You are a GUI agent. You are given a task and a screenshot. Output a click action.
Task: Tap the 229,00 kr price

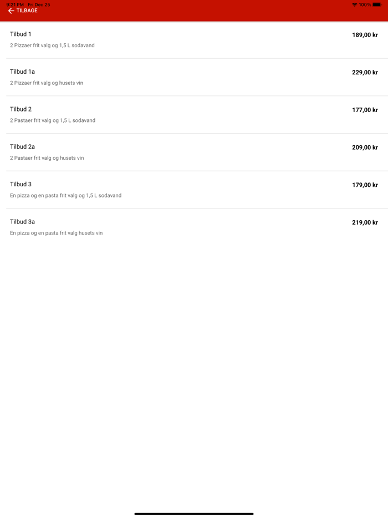(x=365, y=73)
